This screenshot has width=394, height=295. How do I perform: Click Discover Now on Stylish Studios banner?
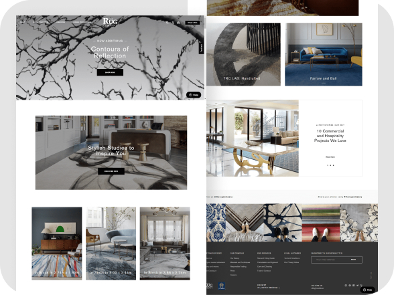[x=111, y=171]
